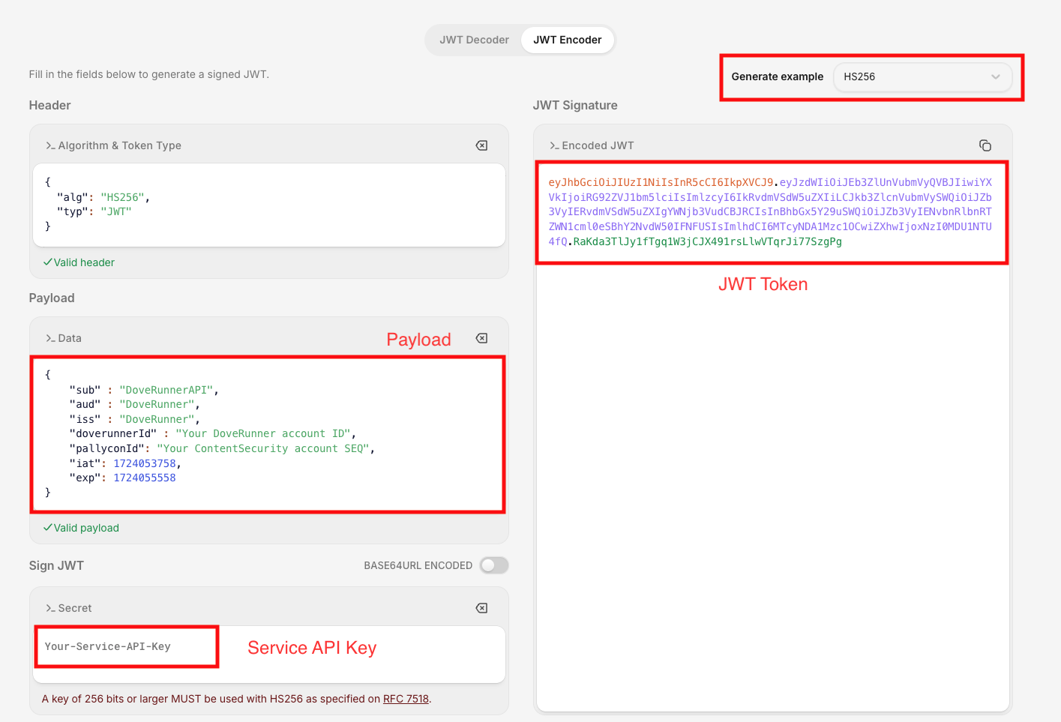
Task: Click the BASE64URL ENCODED label
Action: tap(418, 565)
